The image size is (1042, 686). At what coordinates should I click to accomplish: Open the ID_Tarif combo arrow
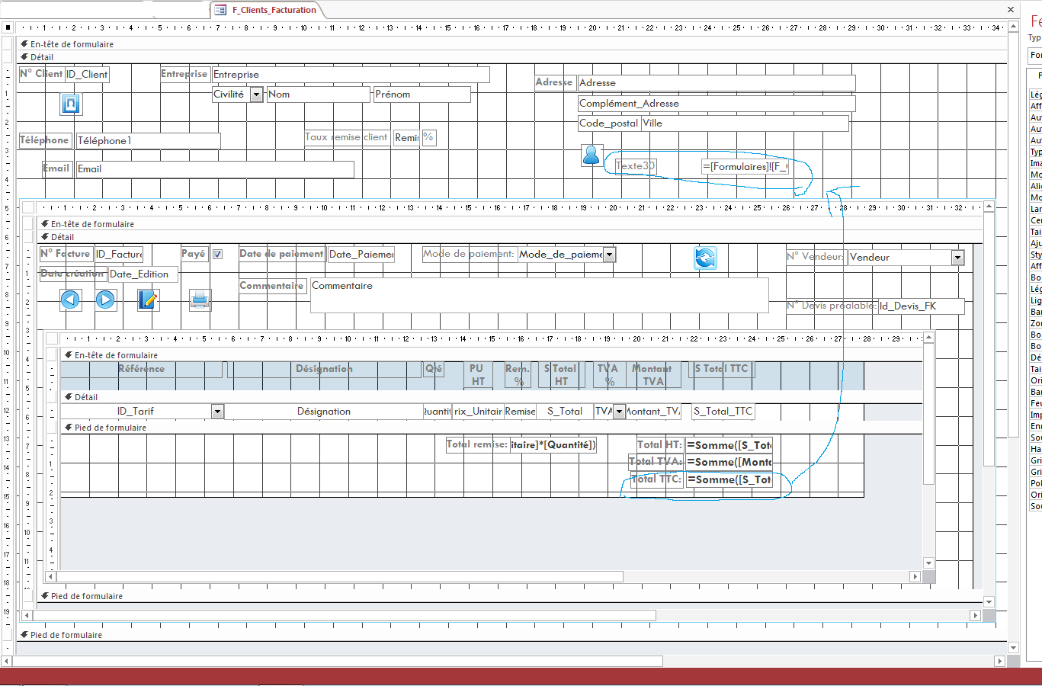pos(217,412)
